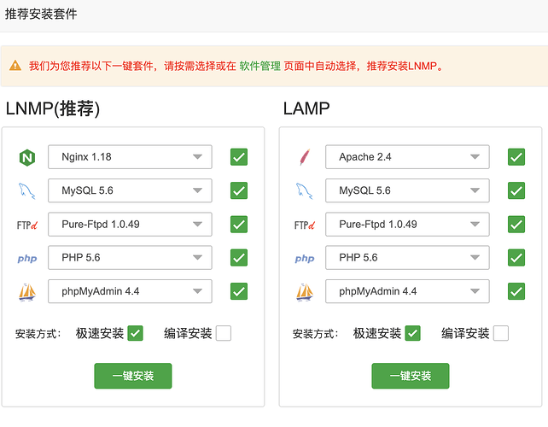Open PHP 5.6 dropdown in LNMP
Image resolution: width=548 pixels, height=427 pixels.
[x=130, y=258]
